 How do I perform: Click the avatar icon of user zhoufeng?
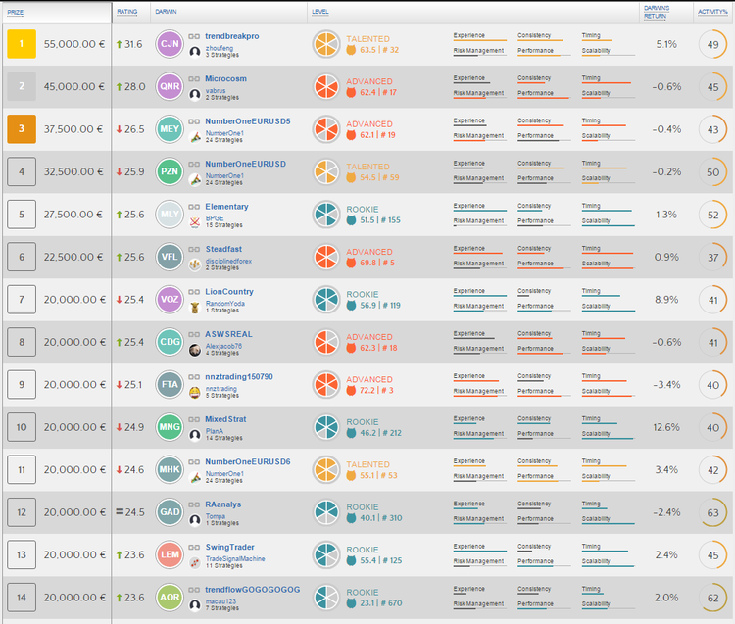coord(195,52)
